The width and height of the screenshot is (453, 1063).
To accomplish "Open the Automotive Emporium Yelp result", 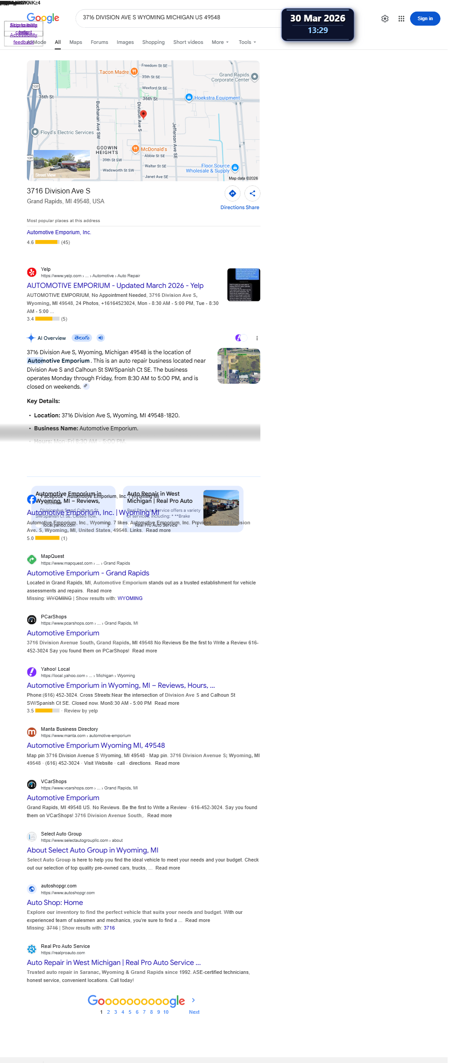I will click(115, 286).
